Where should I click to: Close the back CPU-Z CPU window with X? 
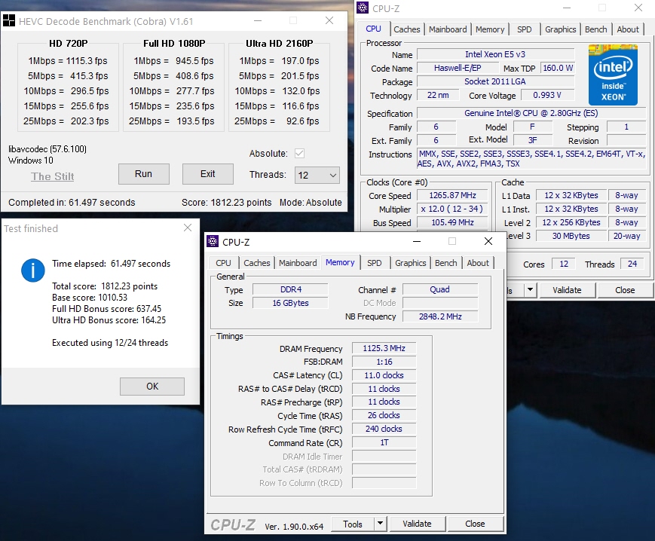(638, 8)
